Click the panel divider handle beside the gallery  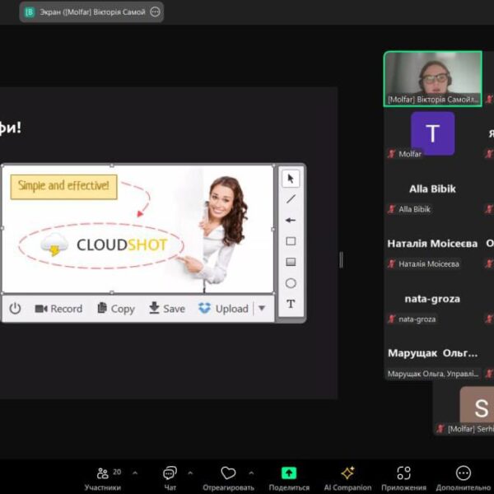341,260
